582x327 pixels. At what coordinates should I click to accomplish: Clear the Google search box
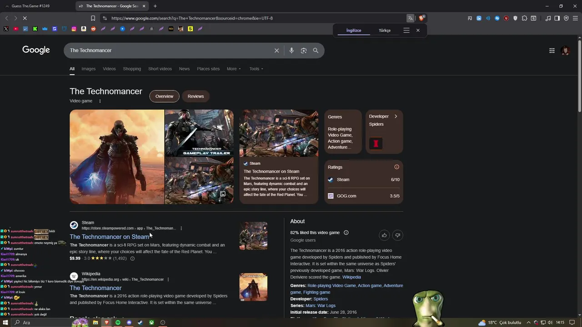click(276, 50)
